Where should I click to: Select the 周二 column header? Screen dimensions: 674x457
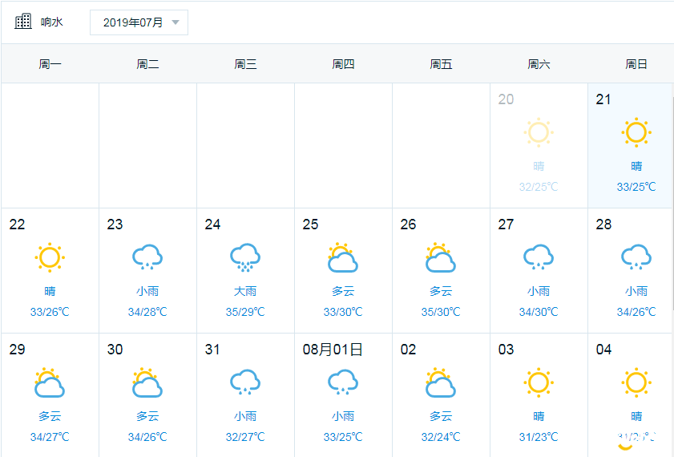click(x=147, y=64)
